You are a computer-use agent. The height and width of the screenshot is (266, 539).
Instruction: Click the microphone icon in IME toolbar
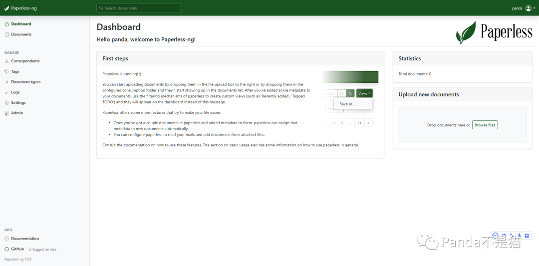coord(520,236)
